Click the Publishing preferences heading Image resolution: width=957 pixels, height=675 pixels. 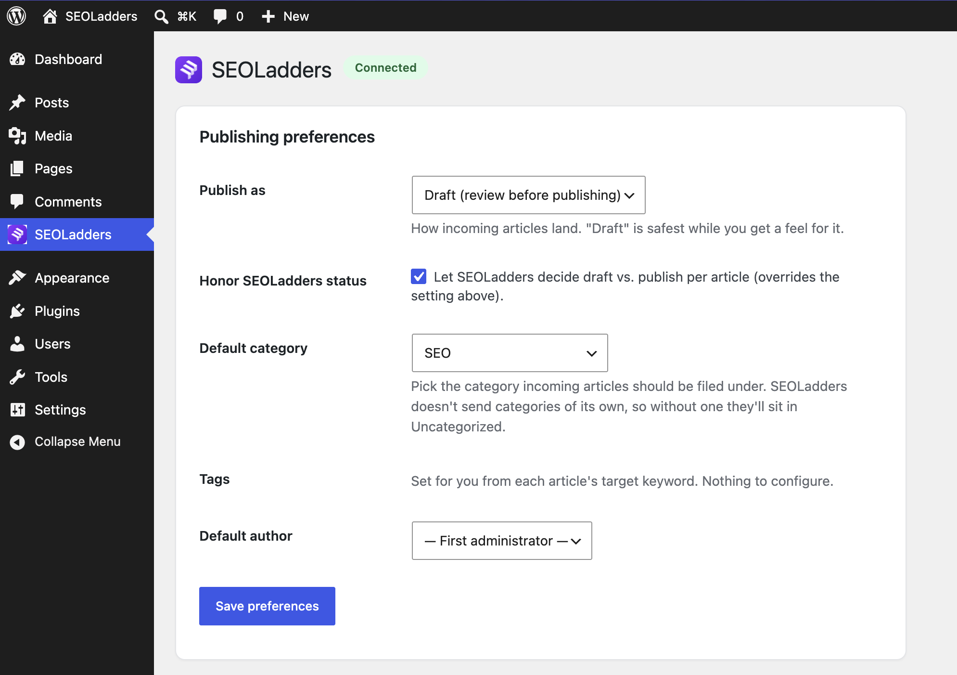tap(287, 137)
